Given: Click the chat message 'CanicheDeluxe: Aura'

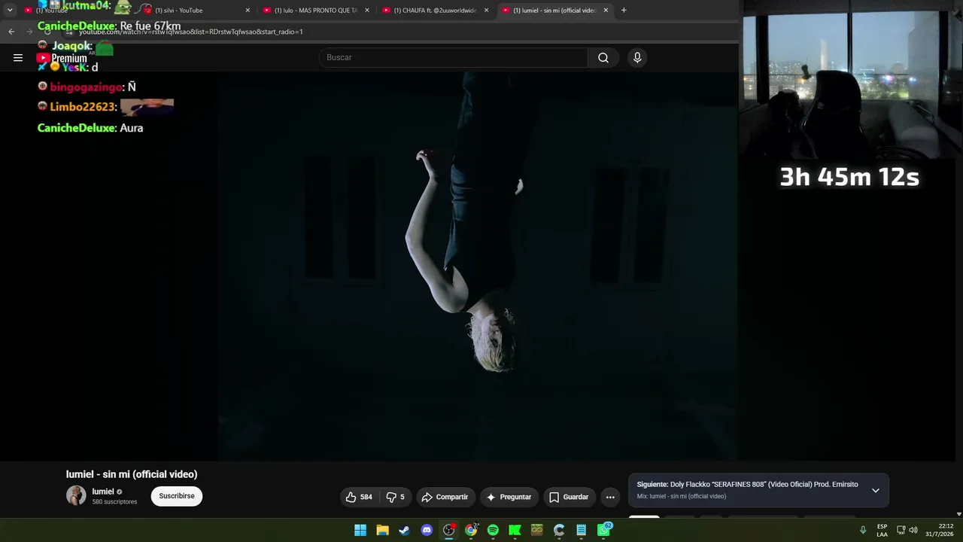Looking at the screenshot, I should 90,128.
